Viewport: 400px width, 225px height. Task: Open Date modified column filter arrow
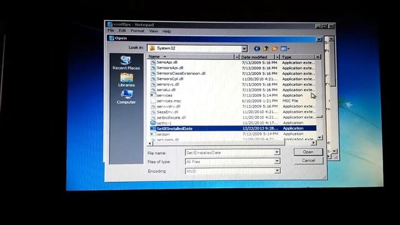point(277,57)
